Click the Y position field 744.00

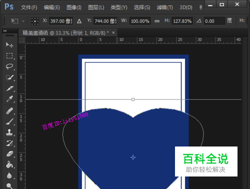pyautogui.click(x=105, y=21)
